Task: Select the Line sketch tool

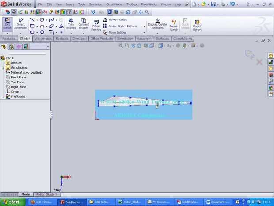Action: coord(32,20)
